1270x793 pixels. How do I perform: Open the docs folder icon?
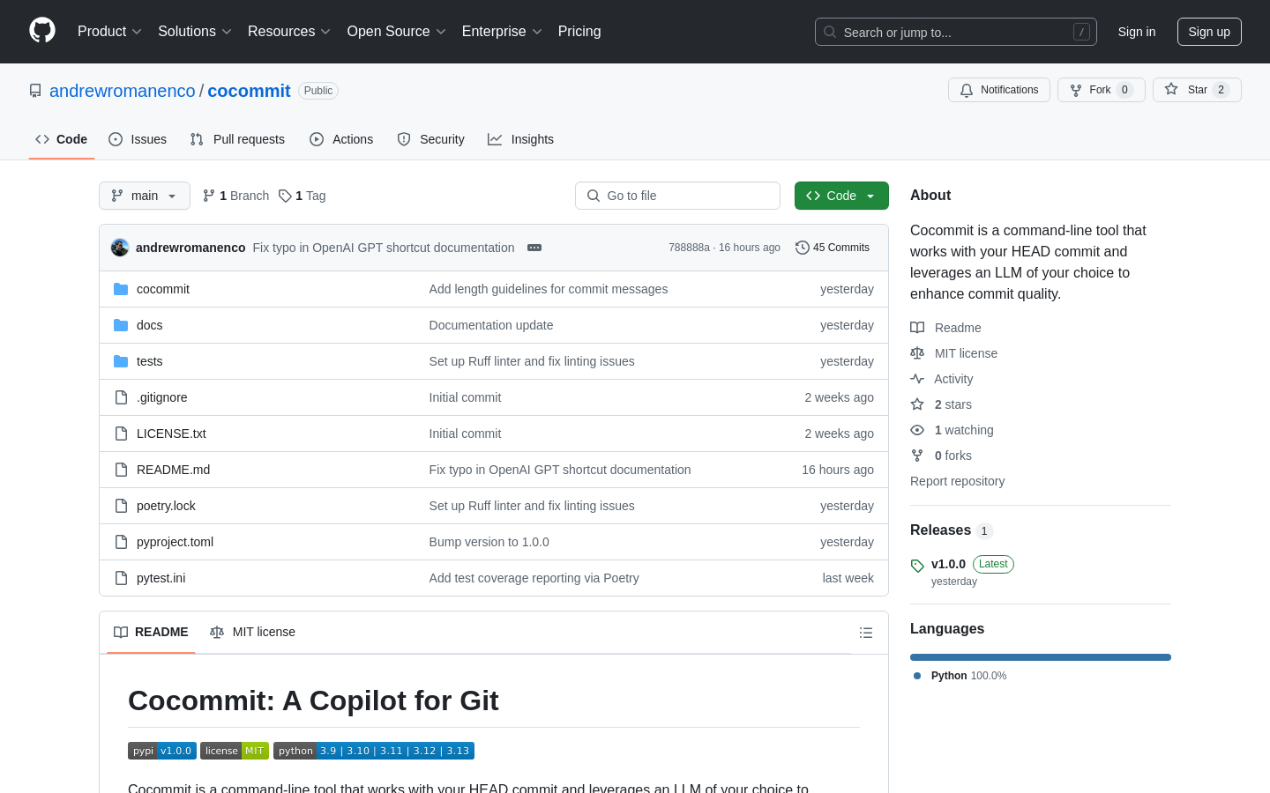click(x=121, y=325)
